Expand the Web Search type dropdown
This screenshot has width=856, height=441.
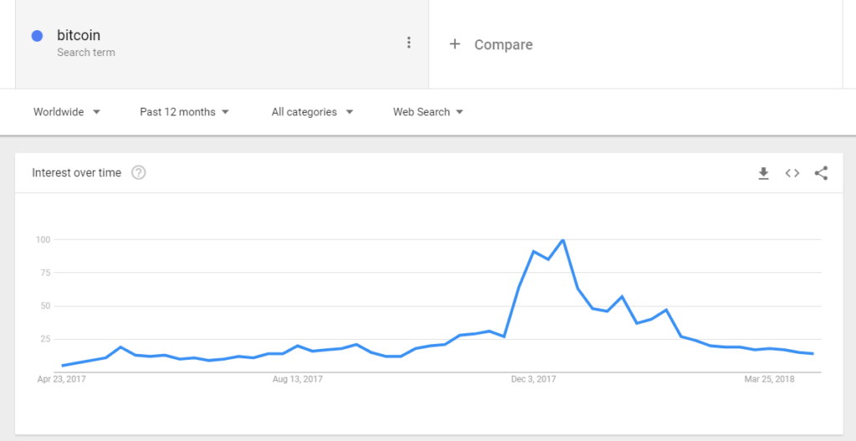point(428,112)
